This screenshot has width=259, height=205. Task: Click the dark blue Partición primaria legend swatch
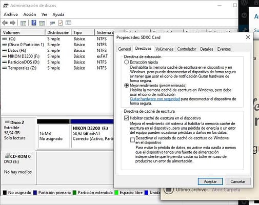[35, 193]
